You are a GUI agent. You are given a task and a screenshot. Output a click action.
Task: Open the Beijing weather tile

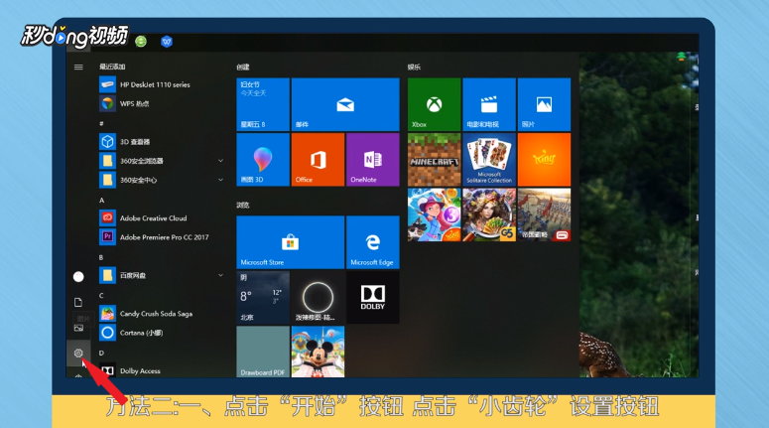tap(263, 298)
